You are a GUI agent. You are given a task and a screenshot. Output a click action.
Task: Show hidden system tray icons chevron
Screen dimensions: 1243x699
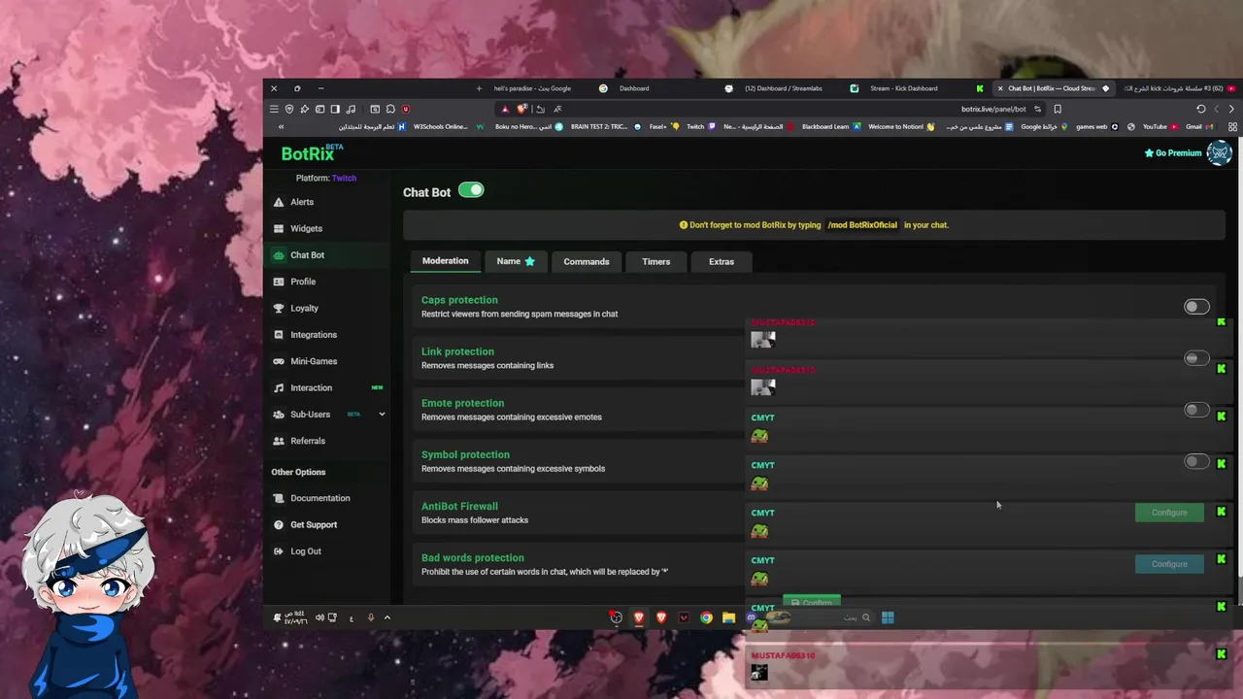coord(386,617)
